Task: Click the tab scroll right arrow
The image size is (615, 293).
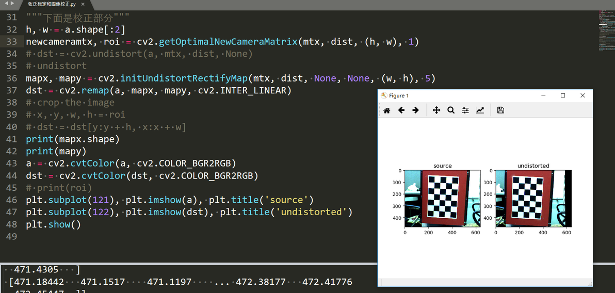Action: pyautogui.click(x=12, y=3)
